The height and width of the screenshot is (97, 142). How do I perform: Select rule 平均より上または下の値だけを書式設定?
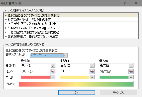[x=71, y=28]
